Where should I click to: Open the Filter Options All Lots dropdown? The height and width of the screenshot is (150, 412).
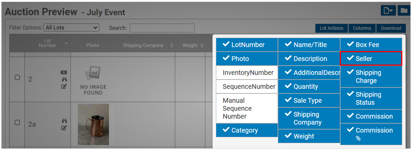click(71, 27)
